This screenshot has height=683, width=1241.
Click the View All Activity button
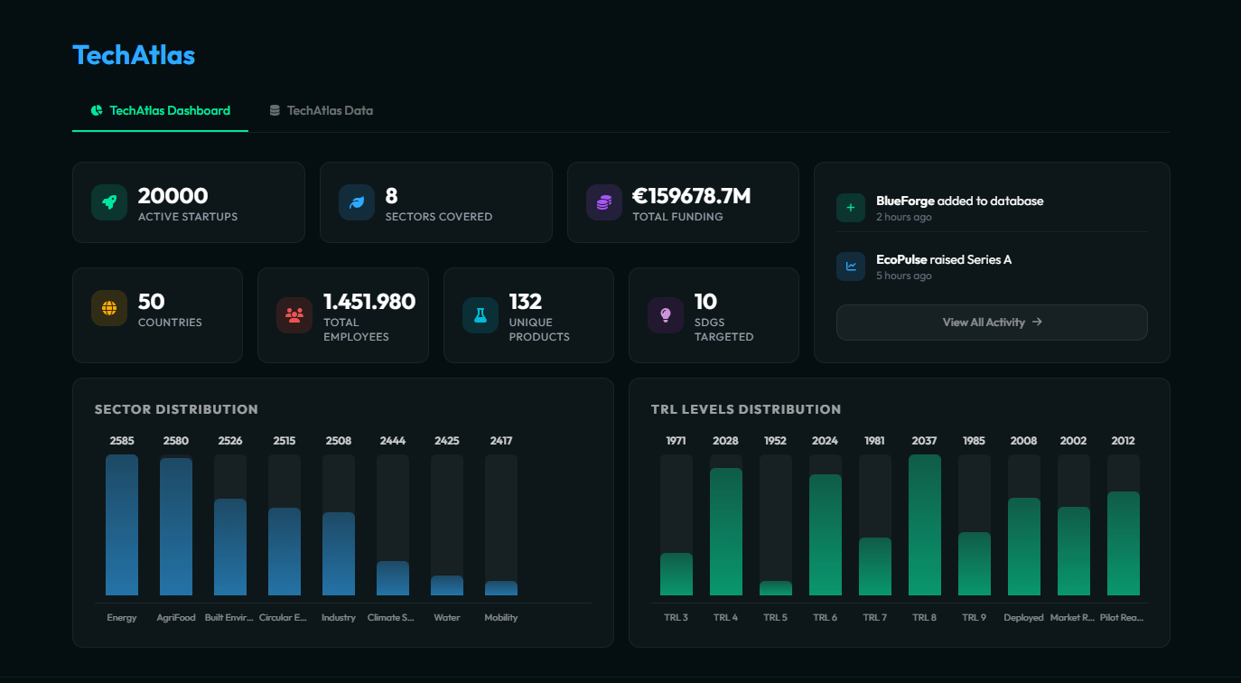pyautogui.click(x=991, y=323)
